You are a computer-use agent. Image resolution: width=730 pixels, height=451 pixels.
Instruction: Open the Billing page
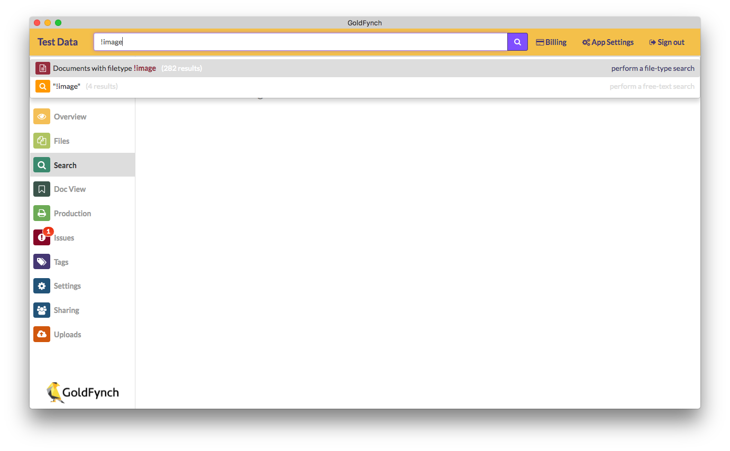[551, 42]
